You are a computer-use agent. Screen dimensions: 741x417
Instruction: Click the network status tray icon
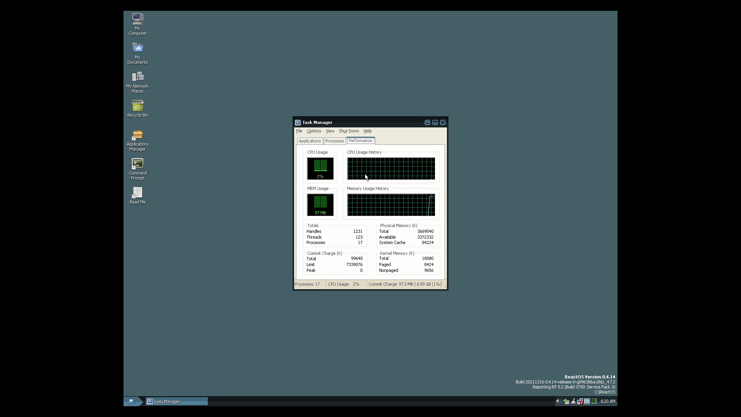coord(580,402)
